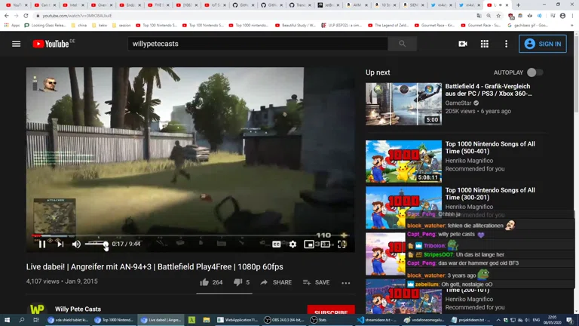Open streamideen.txt in taskbar
This screenshot has width=579, height=326.
[x=377, y=320]
